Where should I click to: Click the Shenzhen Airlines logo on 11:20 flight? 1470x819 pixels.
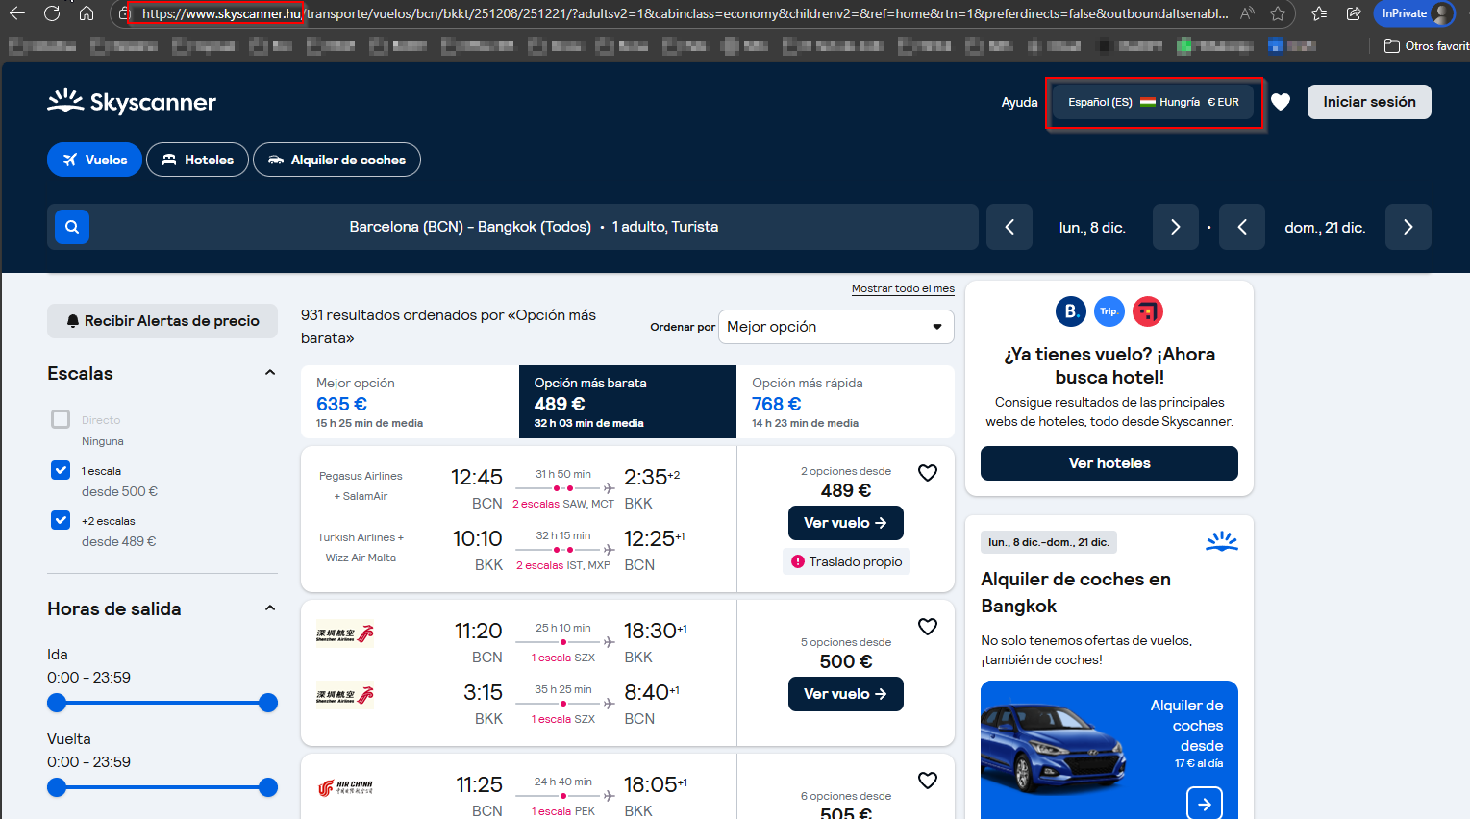click(x=345, y=634)
